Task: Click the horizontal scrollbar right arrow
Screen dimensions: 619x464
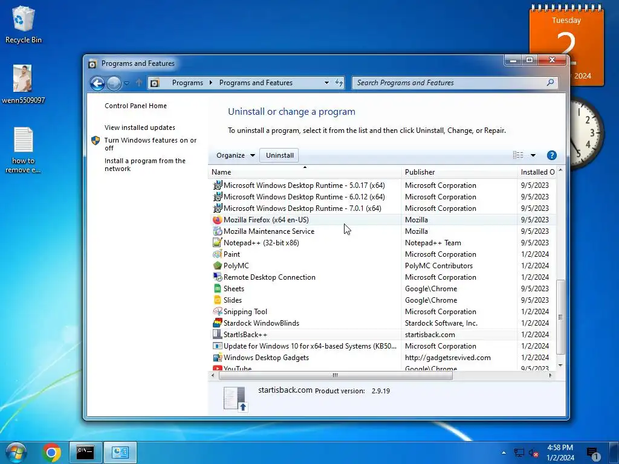Action: pyautogui.click(x=550, y=376)
